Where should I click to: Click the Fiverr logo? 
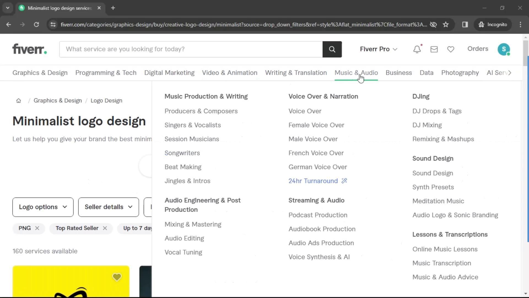pos(29,49)
